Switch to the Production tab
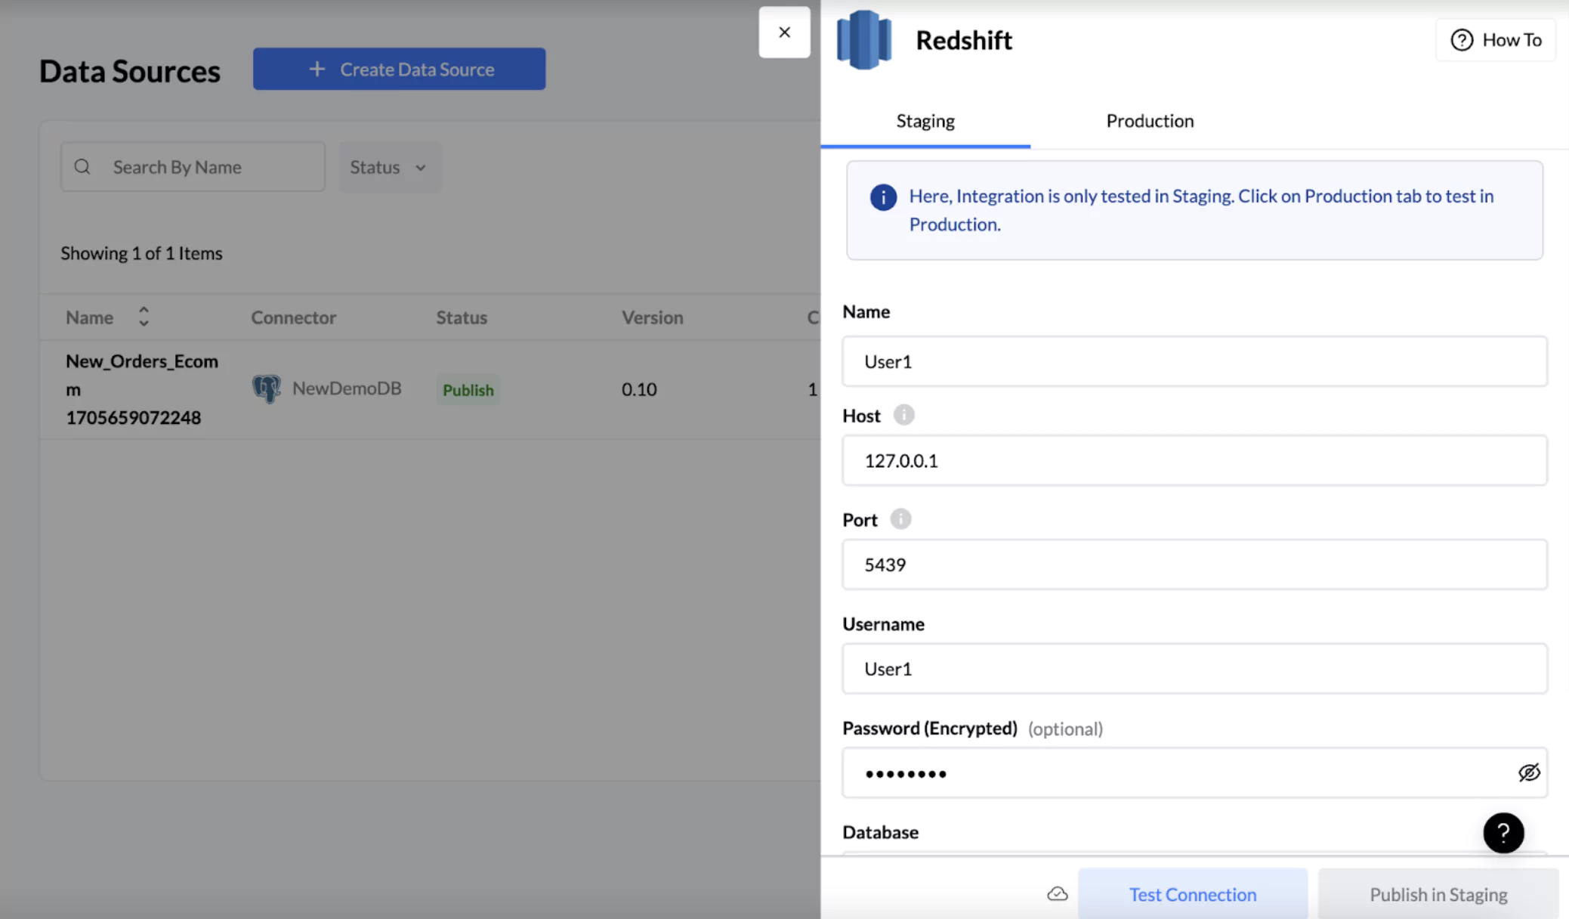 pos(1150,121)
